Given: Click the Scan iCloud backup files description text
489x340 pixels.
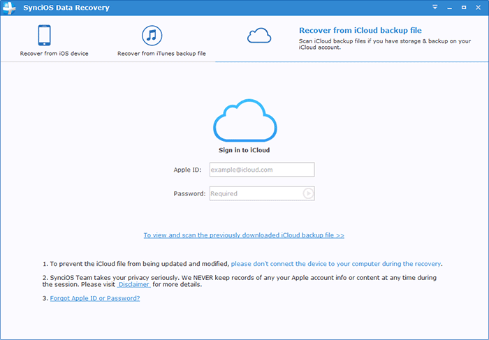Looking at the screenshot, I should 384,44.
